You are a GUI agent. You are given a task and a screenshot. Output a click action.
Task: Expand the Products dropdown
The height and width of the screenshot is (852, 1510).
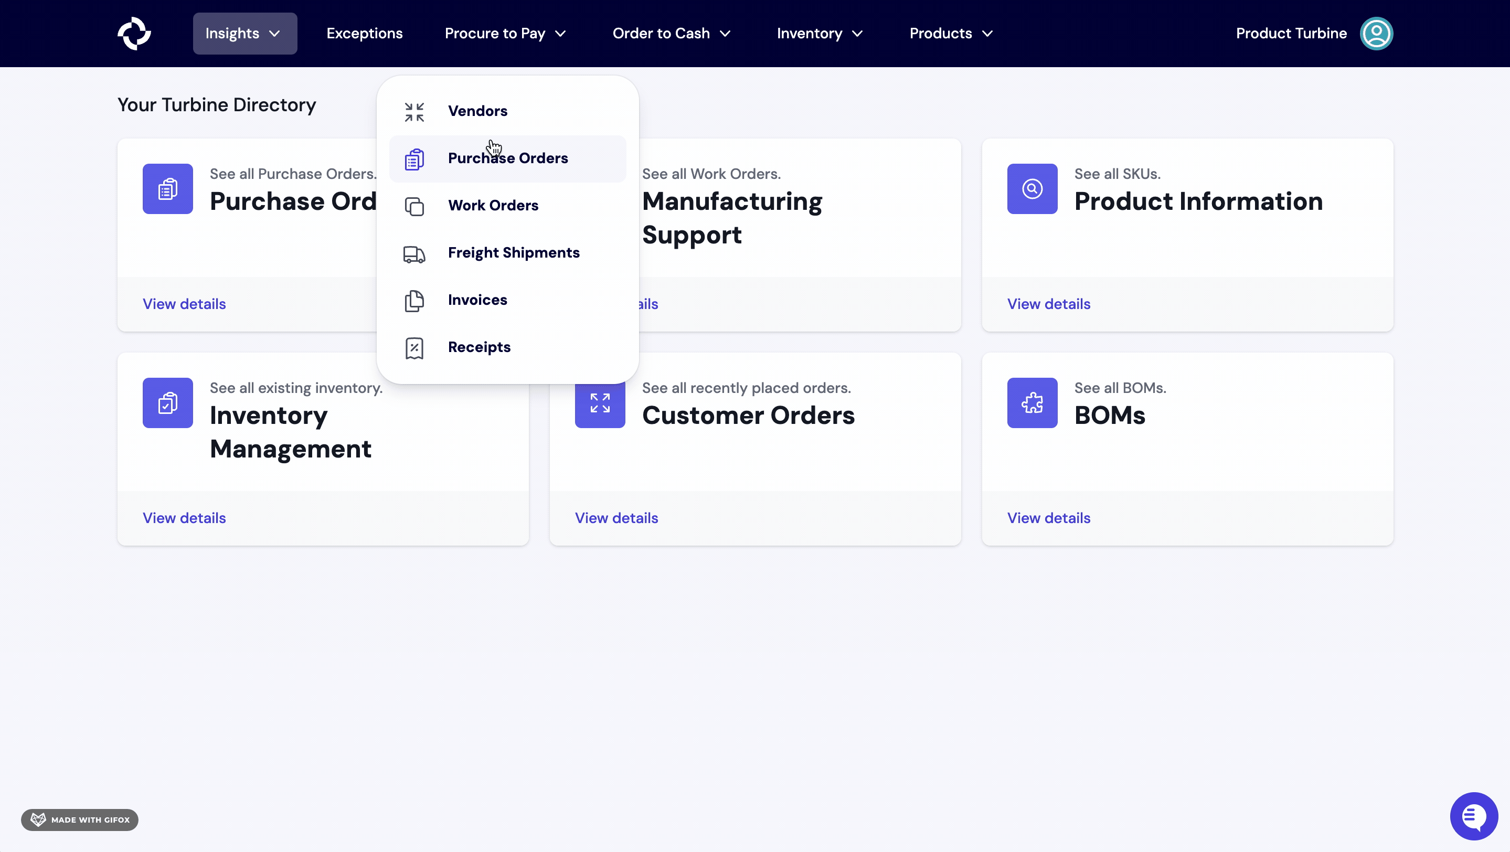pyautogui.click(x=951, y=34)
